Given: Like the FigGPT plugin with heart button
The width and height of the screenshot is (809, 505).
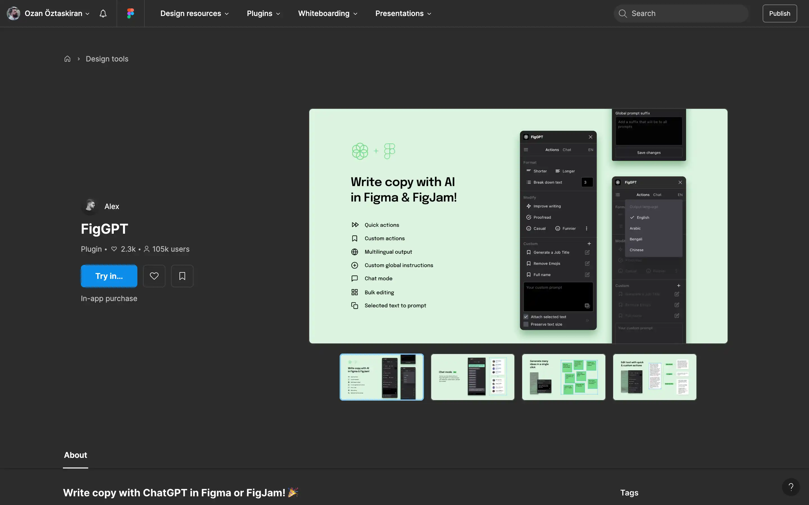Looking at the screenshot, I should pyautogui.click(x=154, y=276).
